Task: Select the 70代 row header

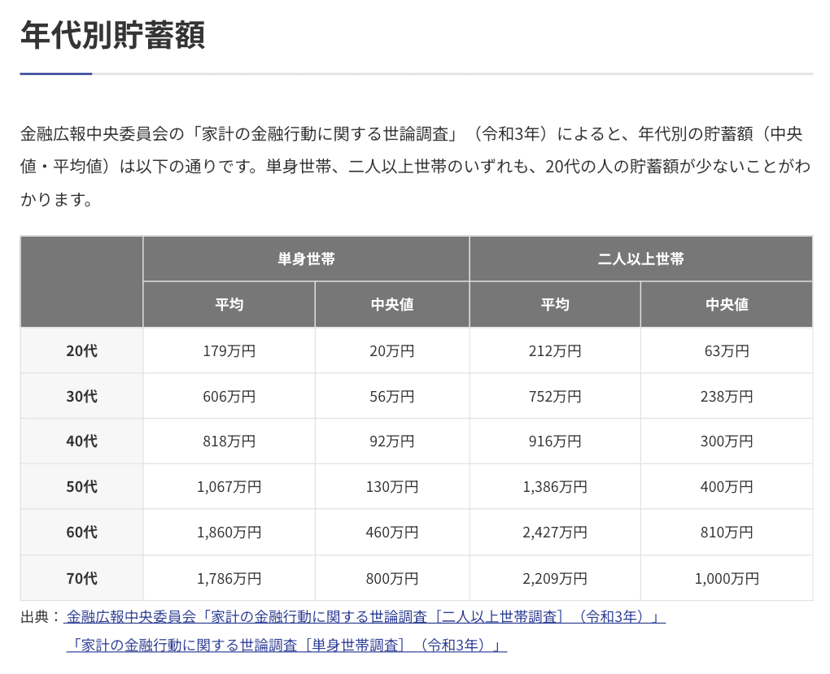Action: click(81, 579)
